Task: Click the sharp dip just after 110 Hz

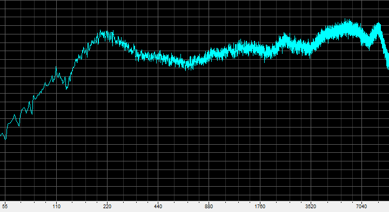Action: 66,87
